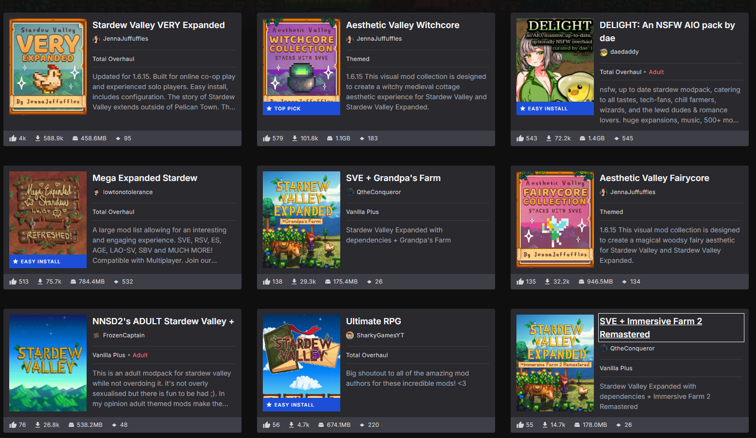
Task: Click the TOP PICK badge on Witchcore
Action: tap(302, 108)
